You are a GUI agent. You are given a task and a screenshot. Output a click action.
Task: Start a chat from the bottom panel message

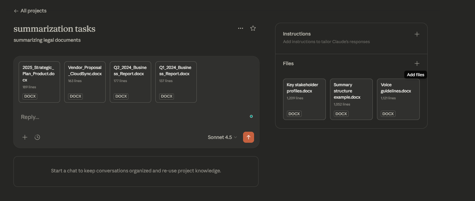point(136,170)
